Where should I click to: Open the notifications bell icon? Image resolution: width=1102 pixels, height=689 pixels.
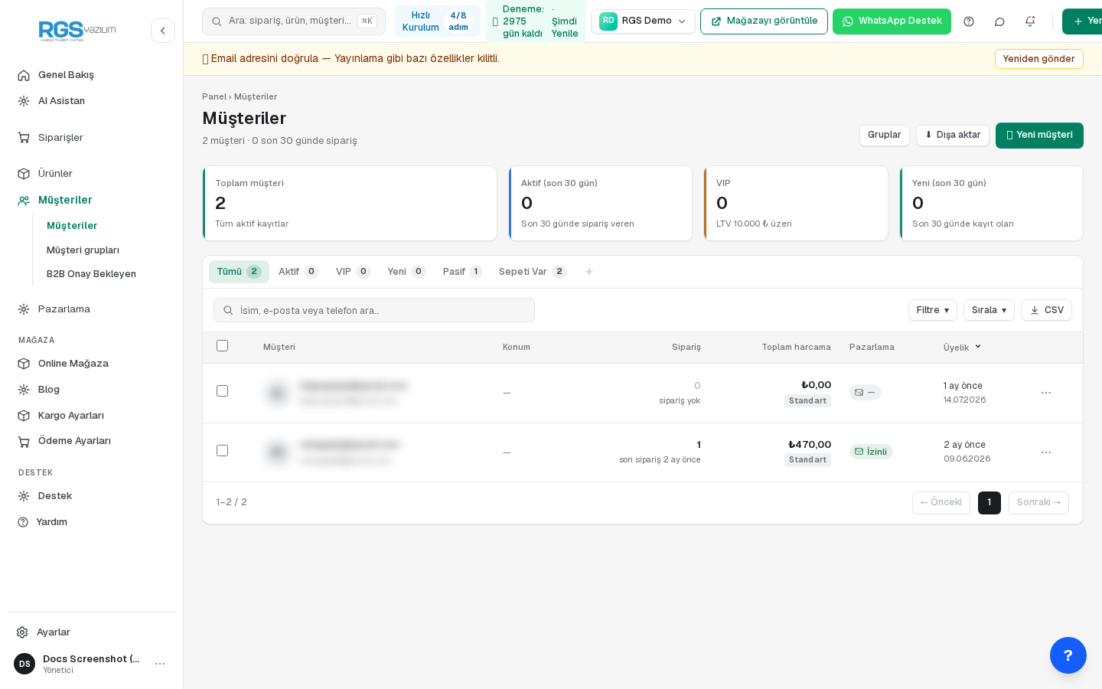coord(1030,21)
